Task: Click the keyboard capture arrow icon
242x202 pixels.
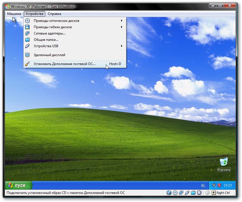Action: coord(213,193)
